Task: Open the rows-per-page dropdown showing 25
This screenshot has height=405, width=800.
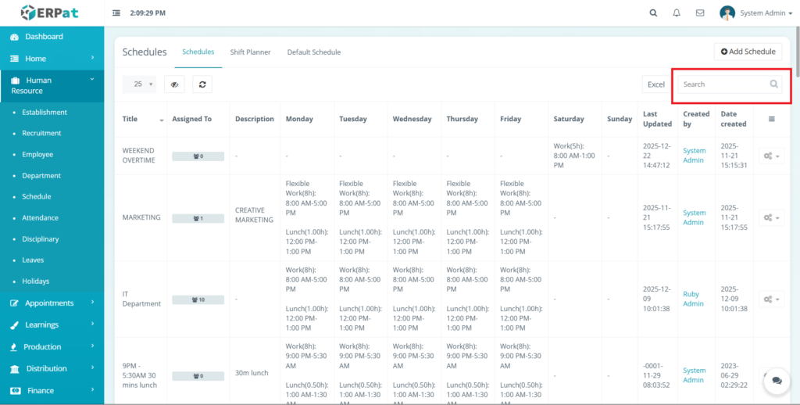Action: (x=139, y=84)
